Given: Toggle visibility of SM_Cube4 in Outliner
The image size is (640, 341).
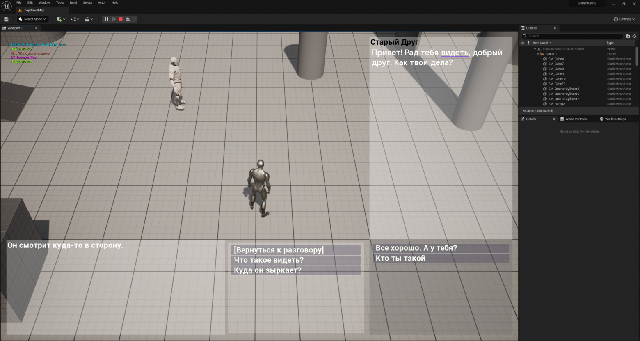Looking at the screenshot, I should click(x=522, y=59).
